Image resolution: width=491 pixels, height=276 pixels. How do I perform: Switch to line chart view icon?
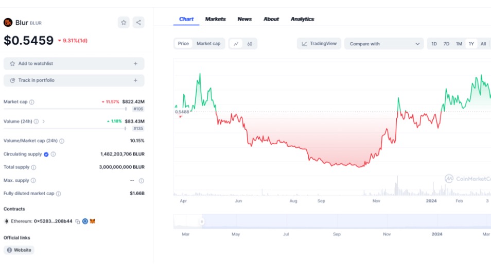click(236, 44)
